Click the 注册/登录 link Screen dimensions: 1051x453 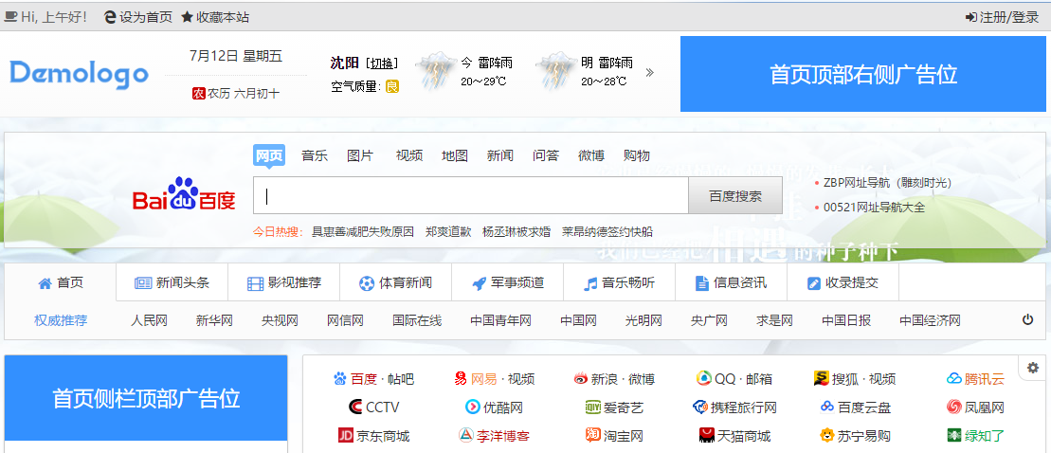(1002, 17)
